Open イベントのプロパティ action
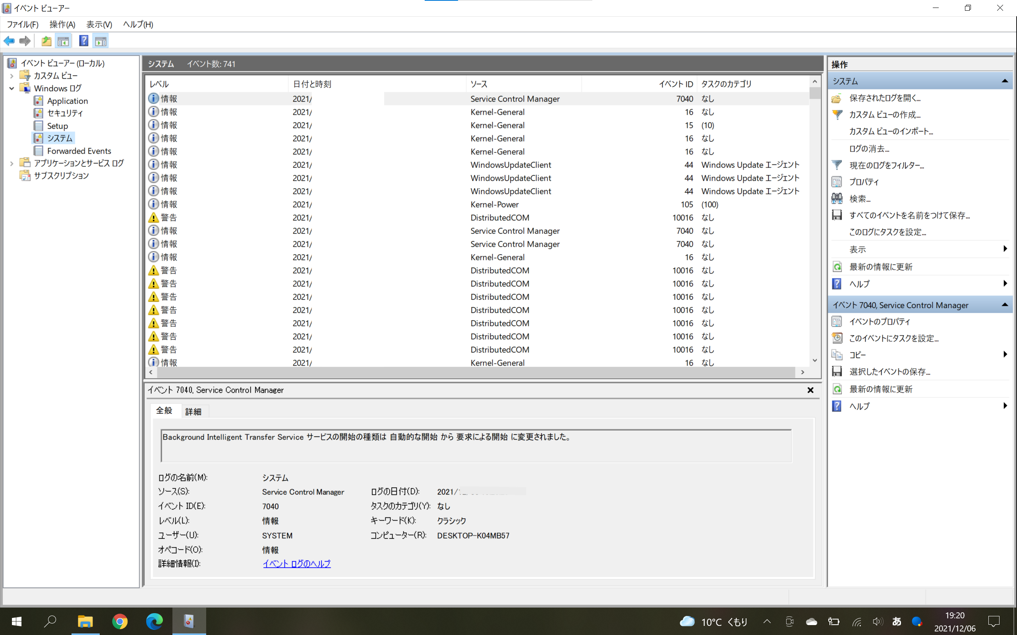The image size is (1017, 635). [x=879, y=322]
